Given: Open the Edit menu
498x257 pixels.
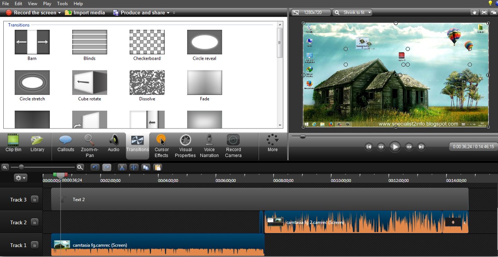Looking at the screenshot, I should click(18, 3).
